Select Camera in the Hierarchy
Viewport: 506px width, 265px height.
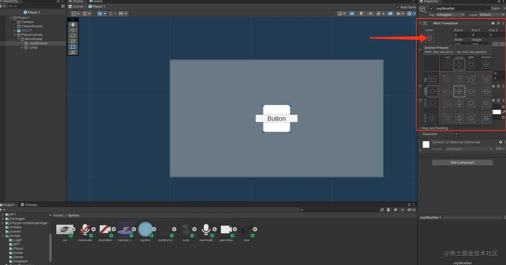pos(27,22)
